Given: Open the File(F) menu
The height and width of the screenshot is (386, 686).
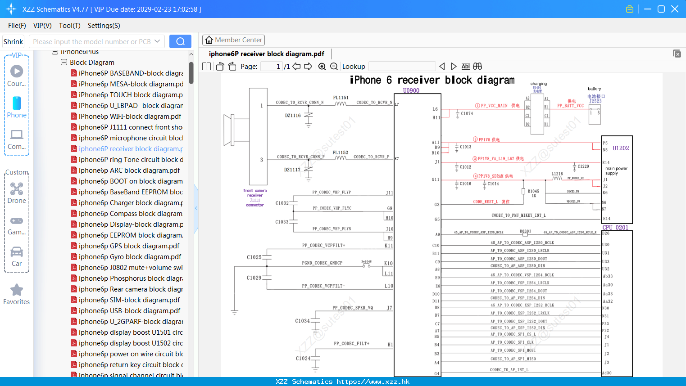Looking at the screenshot, I should click(17, 26).
